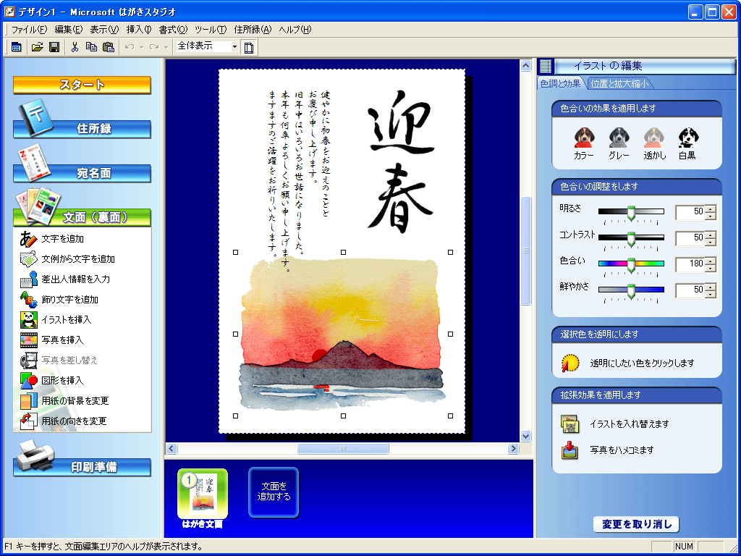This screenshot has width=741, height=556.
Task: Click the canvas horizontal scrollbar right arrow
Action: tap(513, 449)
